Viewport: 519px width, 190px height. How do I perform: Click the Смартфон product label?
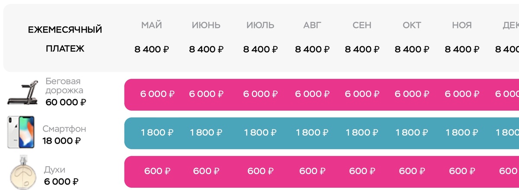[64, 129]
